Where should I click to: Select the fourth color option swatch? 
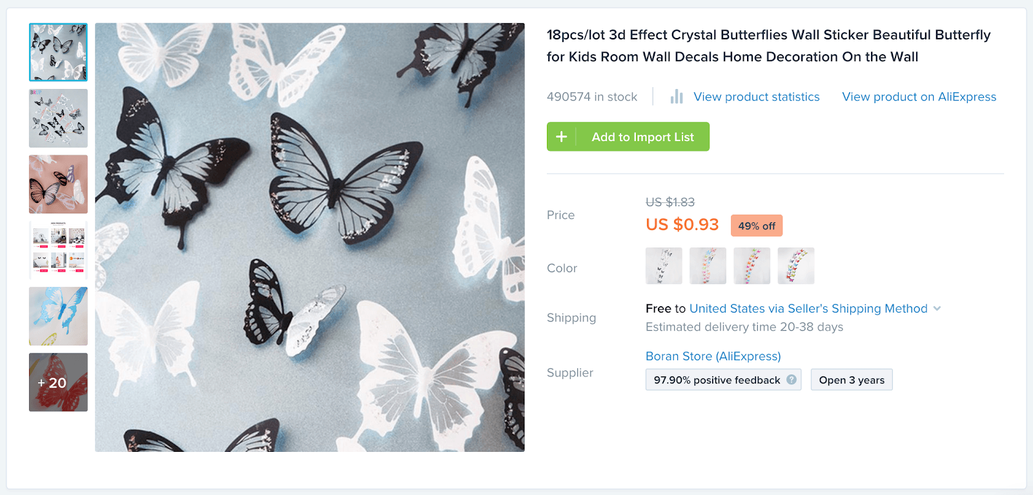click(795, 266)
